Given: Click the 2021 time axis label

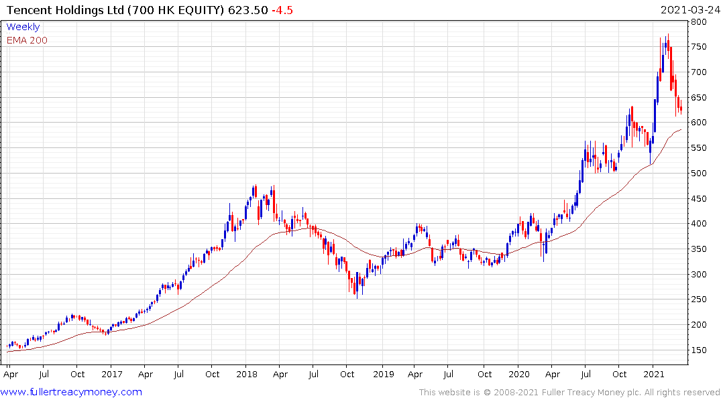Looking at the screenshot, I should click(654, 374).
